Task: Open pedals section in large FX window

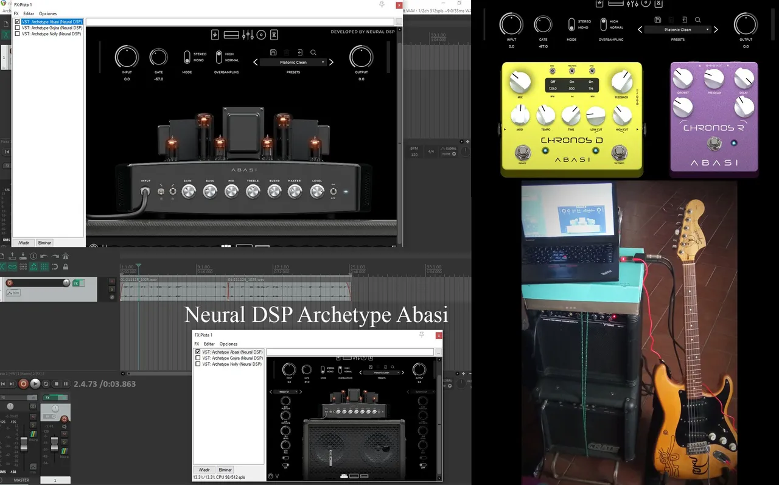Action: coord(215,35)
